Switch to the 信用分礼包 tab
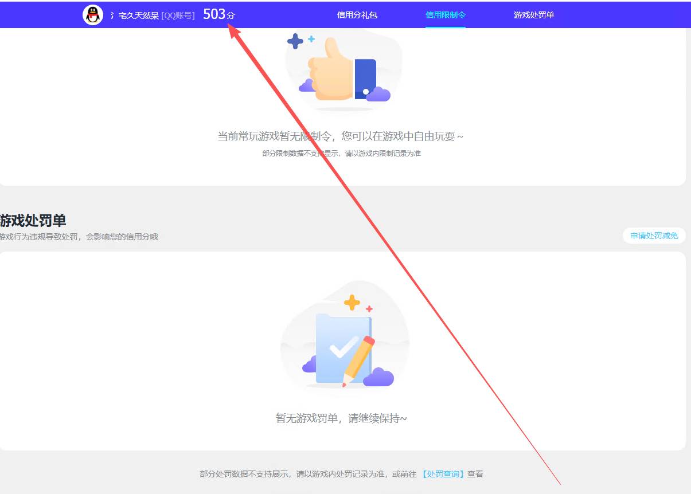 (x=357, y=15)
